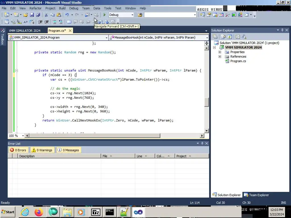The height and width of the screenshot is (218, 291).
Task: Toggle the 0 Errors filter button
Action: coord(18,150)
